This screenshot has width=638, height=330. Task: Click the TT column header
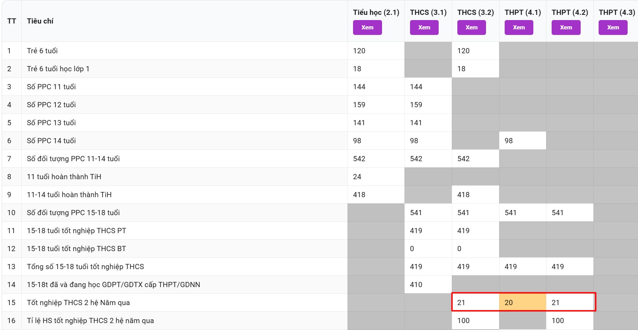(x=11, y=21)
